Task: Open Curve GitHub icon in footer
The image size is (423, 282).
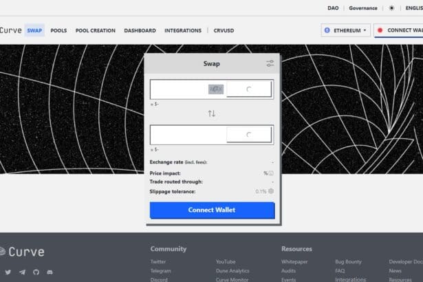Action: tap(36, 272)
